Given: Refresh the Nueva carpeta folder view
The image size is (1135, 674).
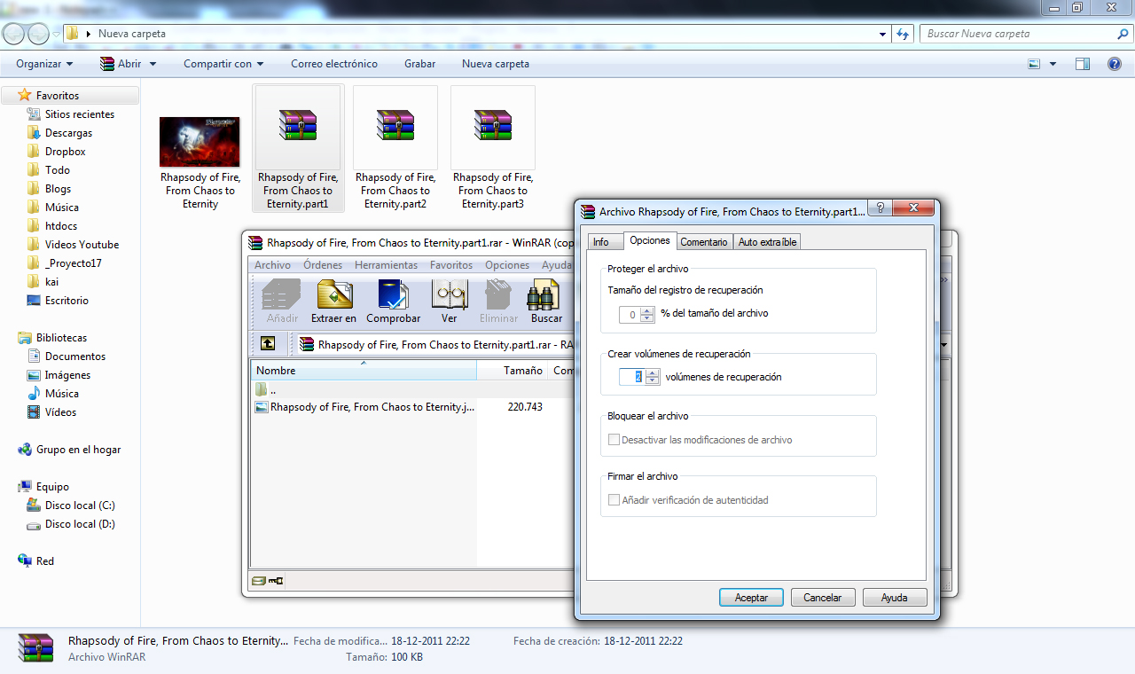Looking at the screenshot, I should pos(903,34).
